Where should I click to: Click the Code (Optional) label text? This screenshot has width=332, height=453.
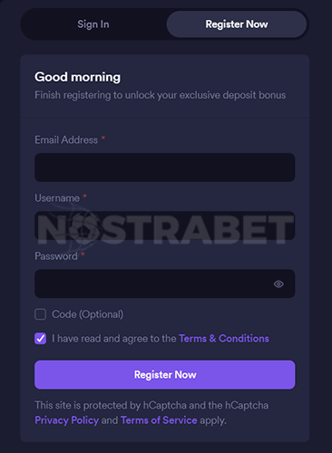(x=88, y=314)
